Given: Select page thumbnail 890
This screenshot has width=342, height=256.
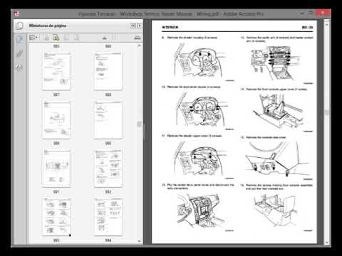Looking at the screenshot, I should [x=108, y=119].
